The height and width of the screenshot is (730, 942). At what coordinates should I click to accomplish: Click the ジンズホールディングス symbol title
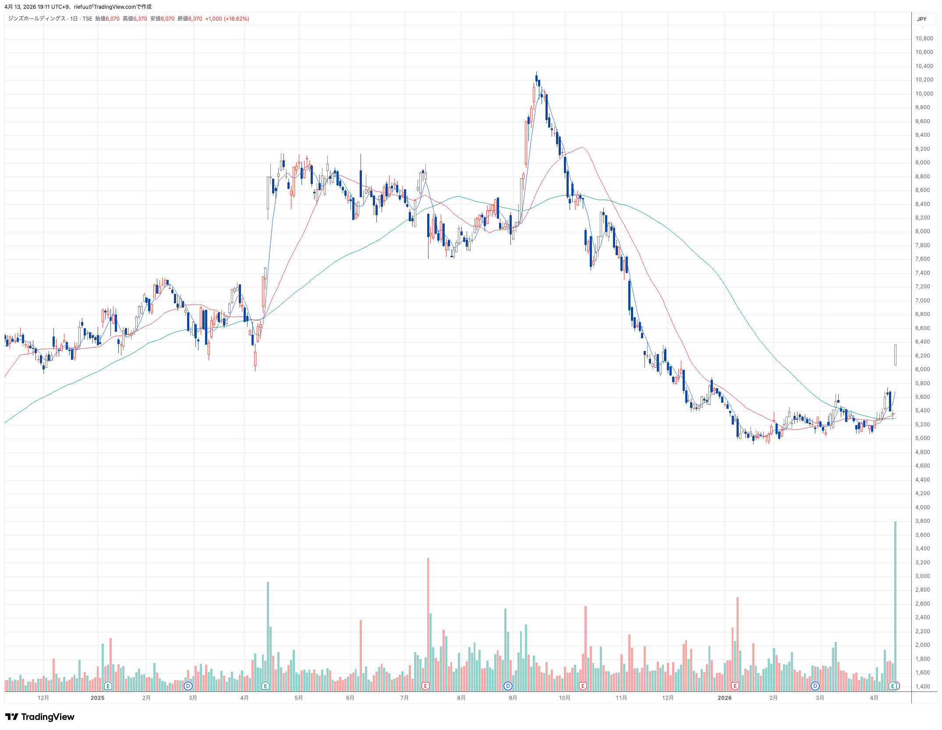(x=37, y=19)
